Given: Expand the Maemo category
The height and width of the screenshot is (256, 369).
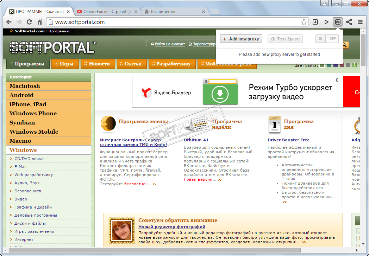Looking at the screenshot, I should coord(49,141).
